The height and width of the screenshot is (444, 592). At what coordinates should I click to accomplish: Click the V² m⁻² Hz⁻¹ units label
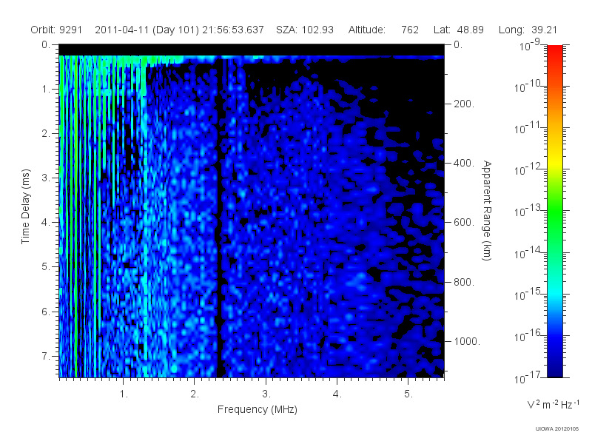[553, 404]
